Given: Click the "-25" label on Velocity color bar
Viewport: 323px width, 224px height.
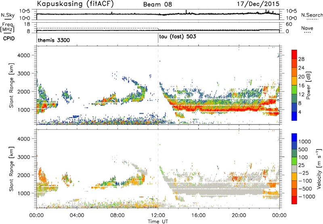Looking at the screenshot, I should pos(304,173).
